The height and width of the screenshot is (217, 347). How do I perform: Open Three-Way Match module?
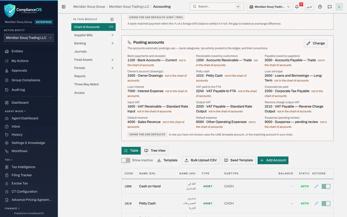pos(94,84)
